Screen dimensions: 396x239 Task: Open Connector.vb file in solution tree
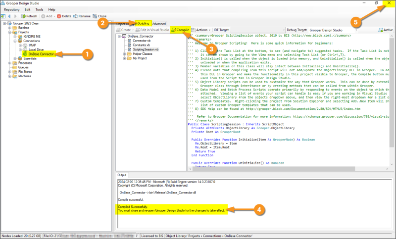[x=142, y=41]
